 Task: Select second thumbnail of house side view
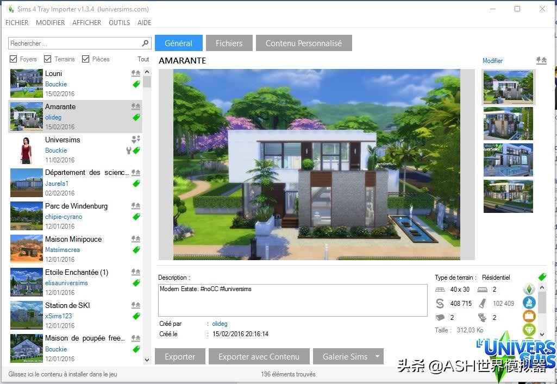[x=508, y=123]
